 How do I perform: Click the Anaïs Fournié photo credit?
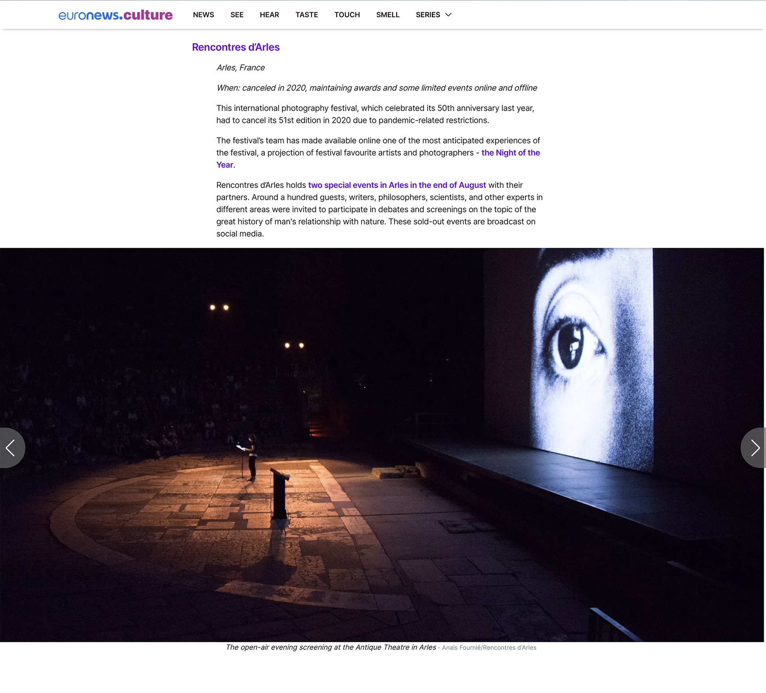[489, 648]
